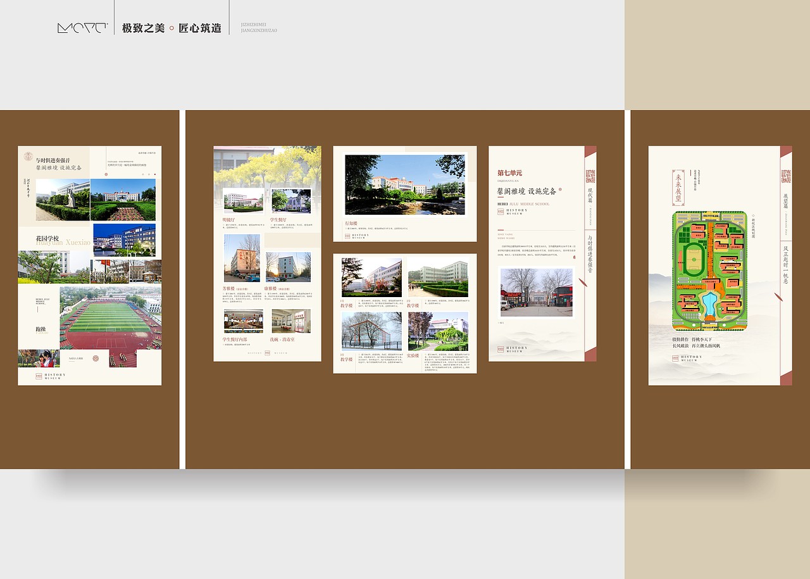Viewport: 810px width, 579px height.
Task: Open the 康雅楼 building photo
Action: 288,267
